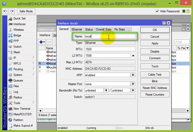193x132 pixels.
Task: Click the Reset Counters button
Action: pos(155,95)
